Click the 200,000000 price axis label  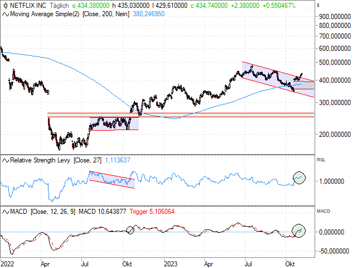[x=335, y=135]
